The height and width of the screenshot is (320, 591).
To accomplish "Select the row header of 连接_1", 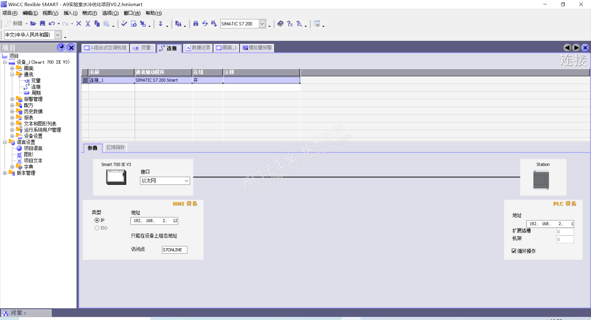I will click(x=85, y=80).
